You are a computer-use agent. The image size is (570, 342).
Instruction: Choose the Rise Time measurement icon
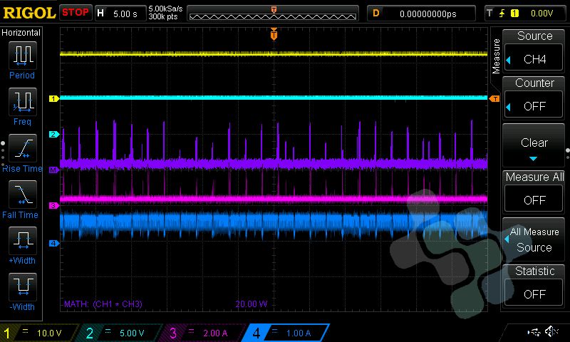[x=24, y=147]
